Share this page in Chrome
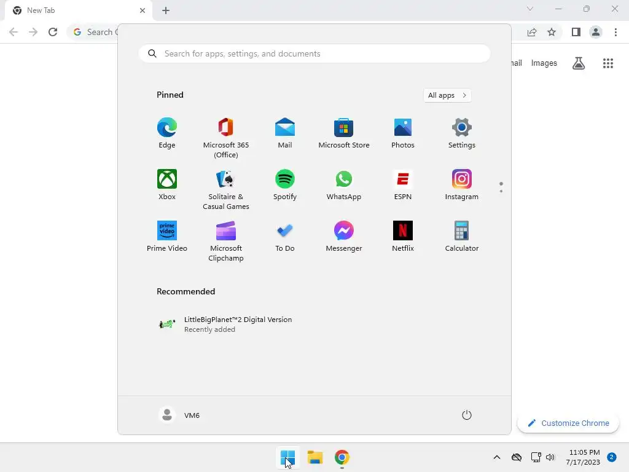 click(x=532, y=32)
